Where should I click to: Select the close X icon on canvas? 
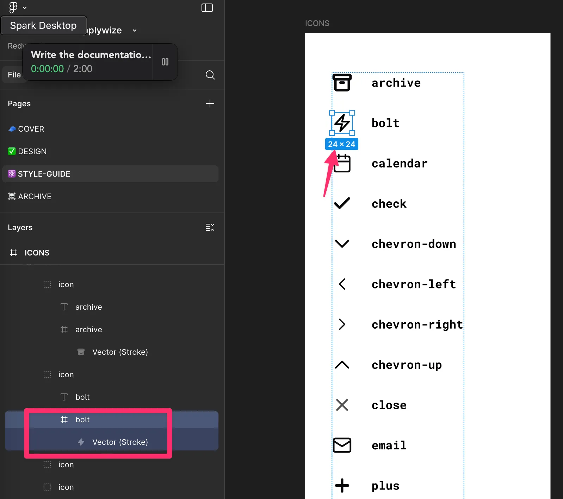[x=342, y=405]
